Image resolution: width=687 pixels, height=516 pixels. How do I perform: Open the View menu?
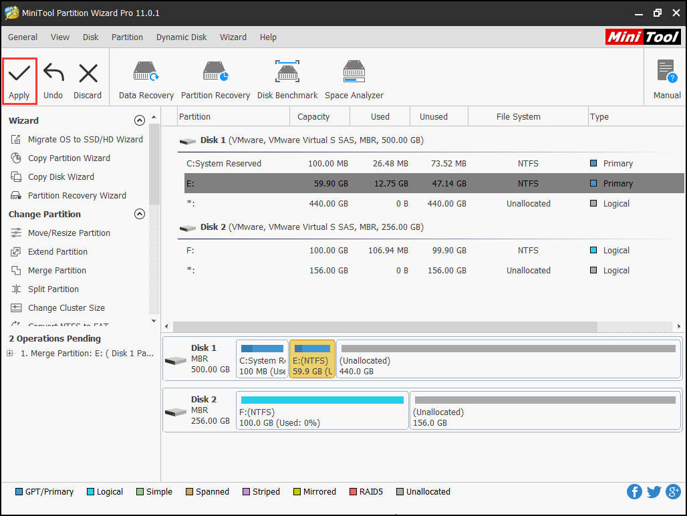click(x=60, y=37)
